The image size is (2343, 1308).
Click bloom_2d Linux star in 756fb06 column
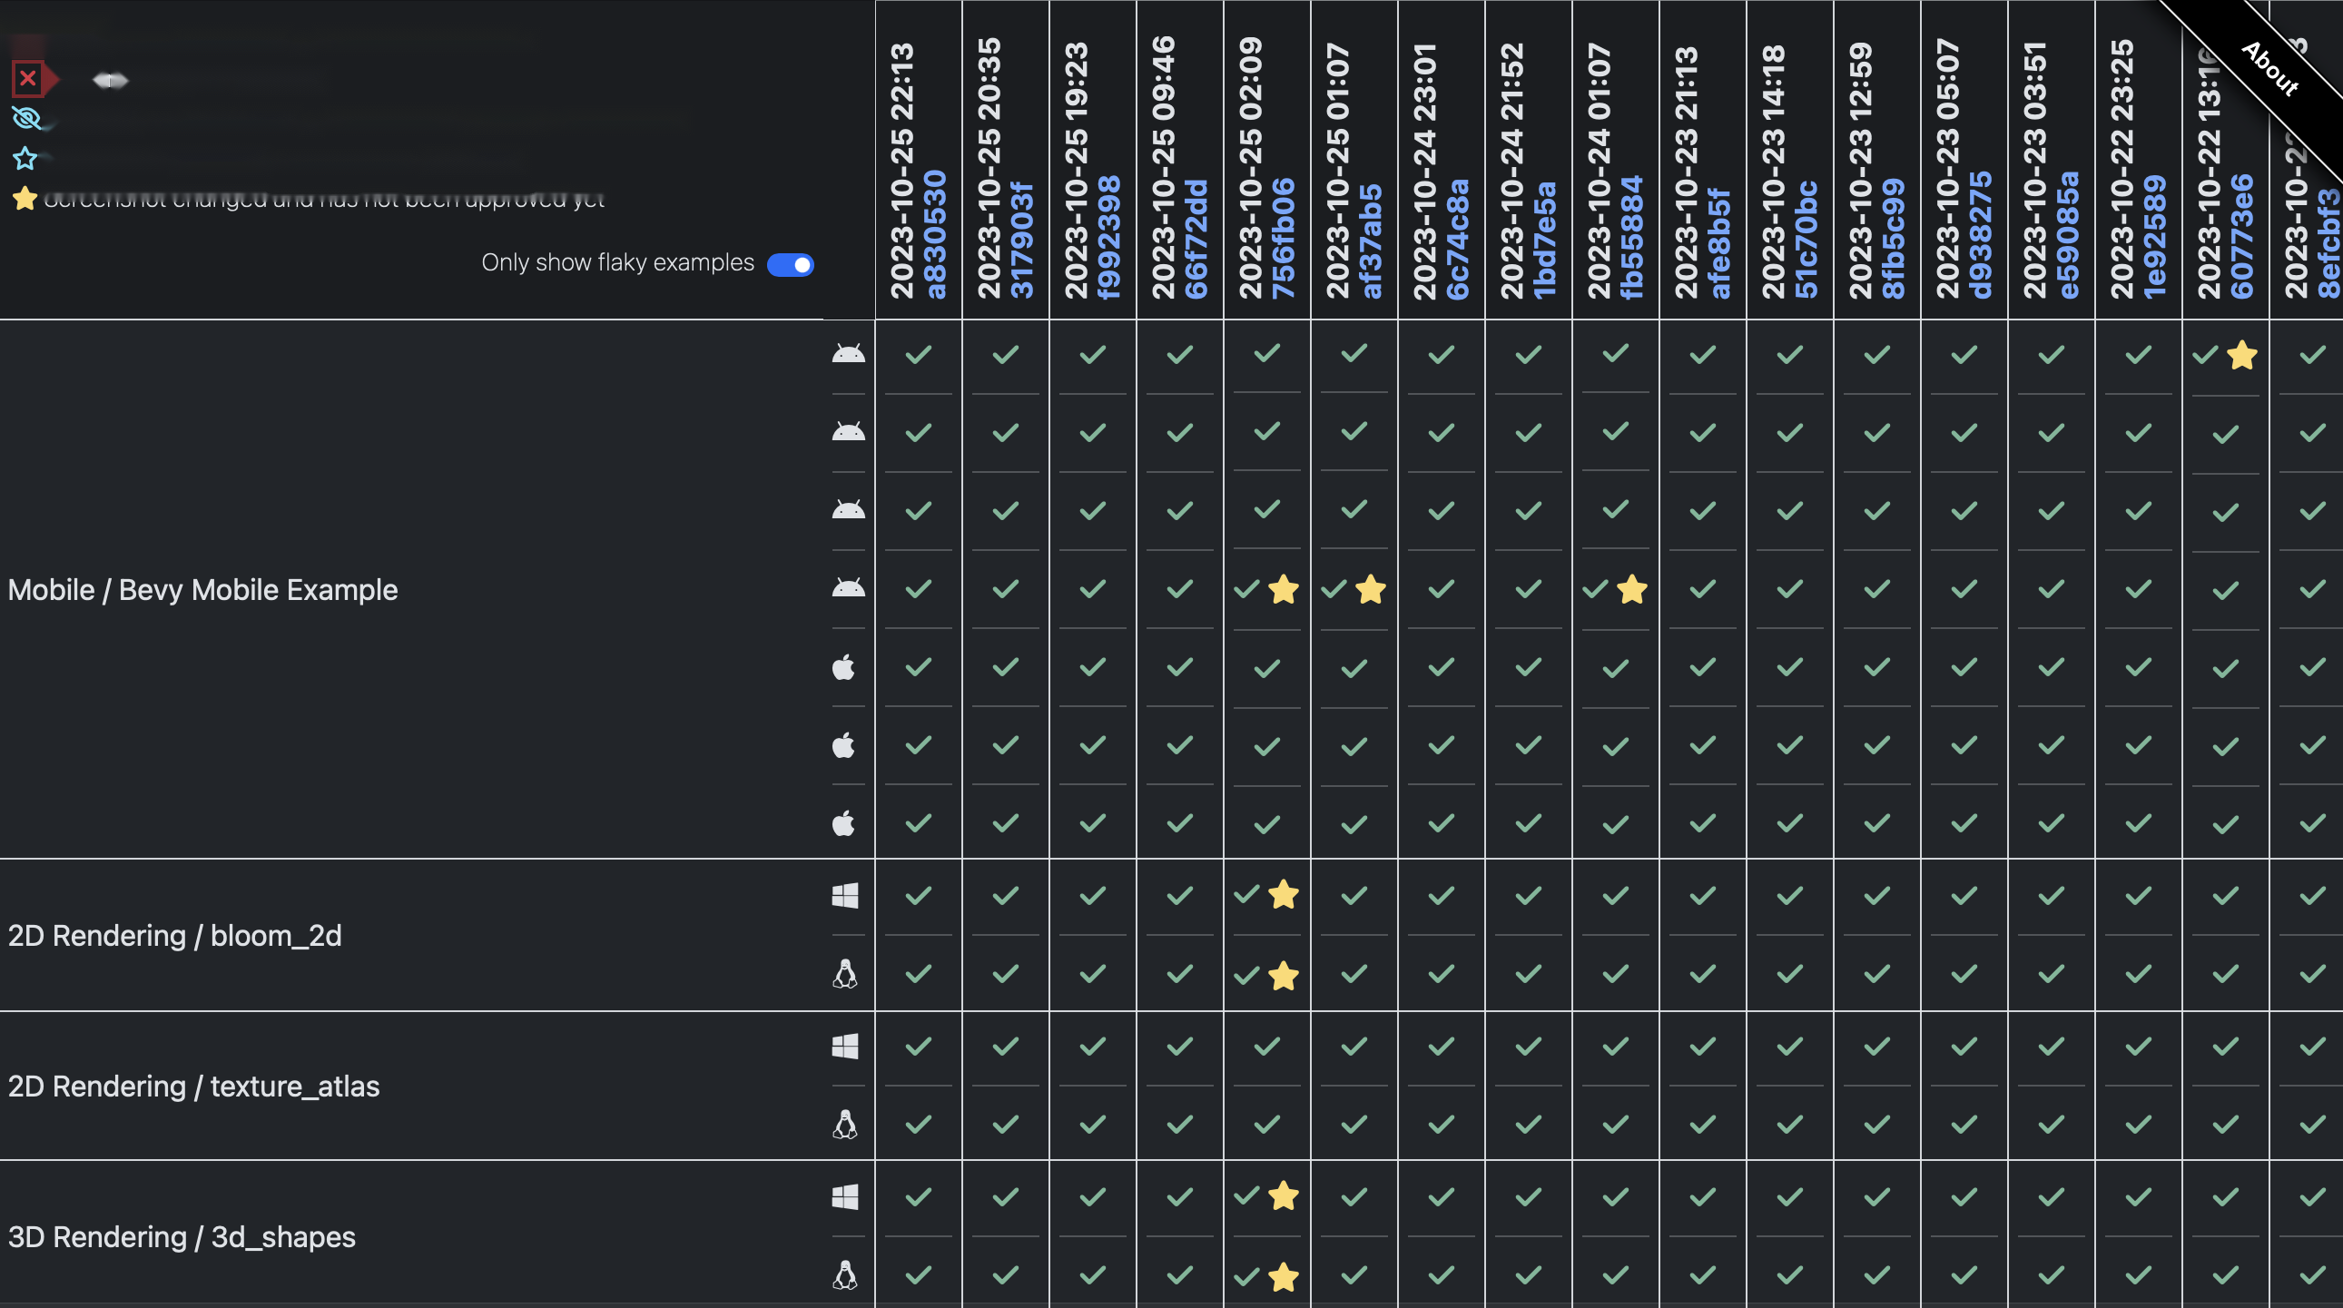[1284, 975]
